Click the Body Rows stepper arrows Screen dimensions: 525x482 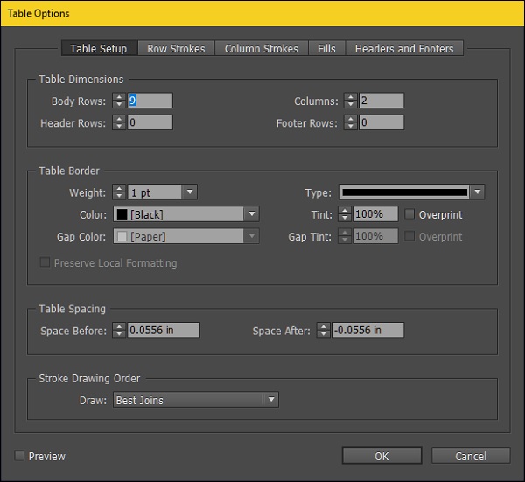coord(120,101)
